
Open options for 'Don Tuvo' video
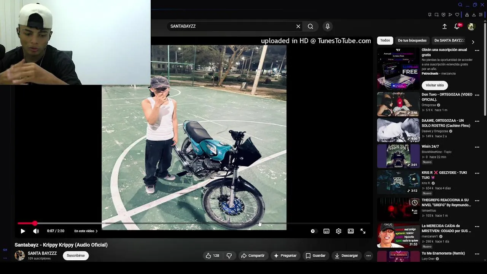(x=477, y=95)
